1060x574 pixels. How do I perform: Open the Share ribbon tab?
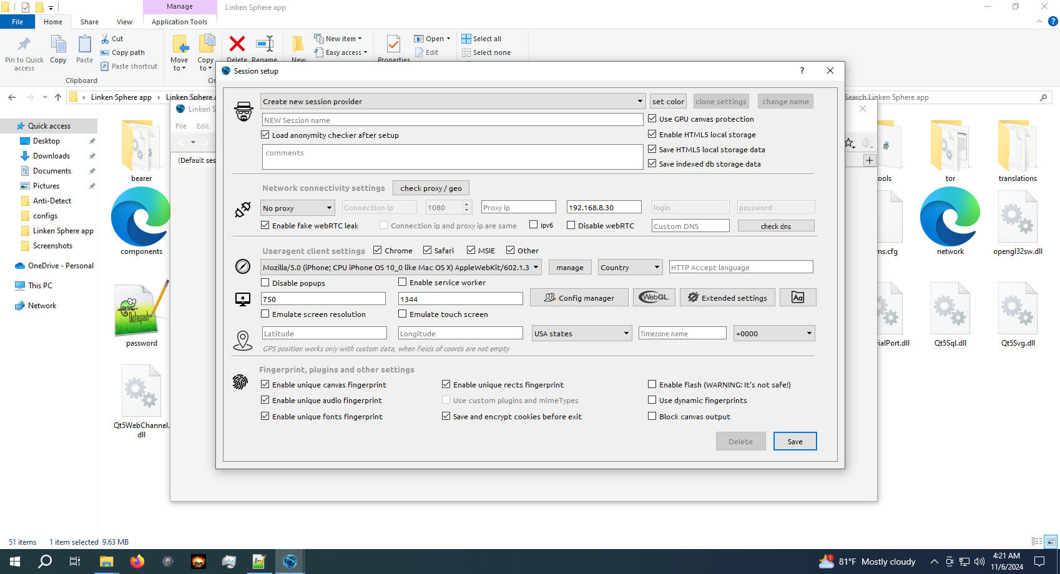pyautogui.click(x=89, y=22)
